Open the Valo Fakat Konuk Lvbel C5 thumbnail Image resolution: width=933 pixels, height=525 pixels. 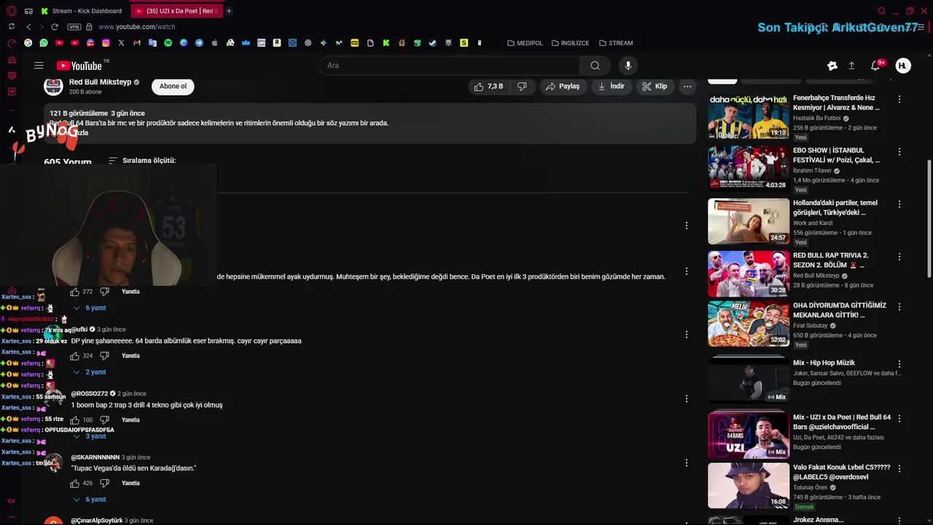tap(748, 486)
